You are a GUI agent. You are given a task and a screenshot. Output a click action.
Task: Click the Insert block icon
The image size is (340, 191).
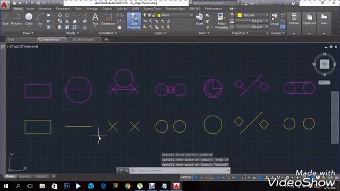click(199, 19)
